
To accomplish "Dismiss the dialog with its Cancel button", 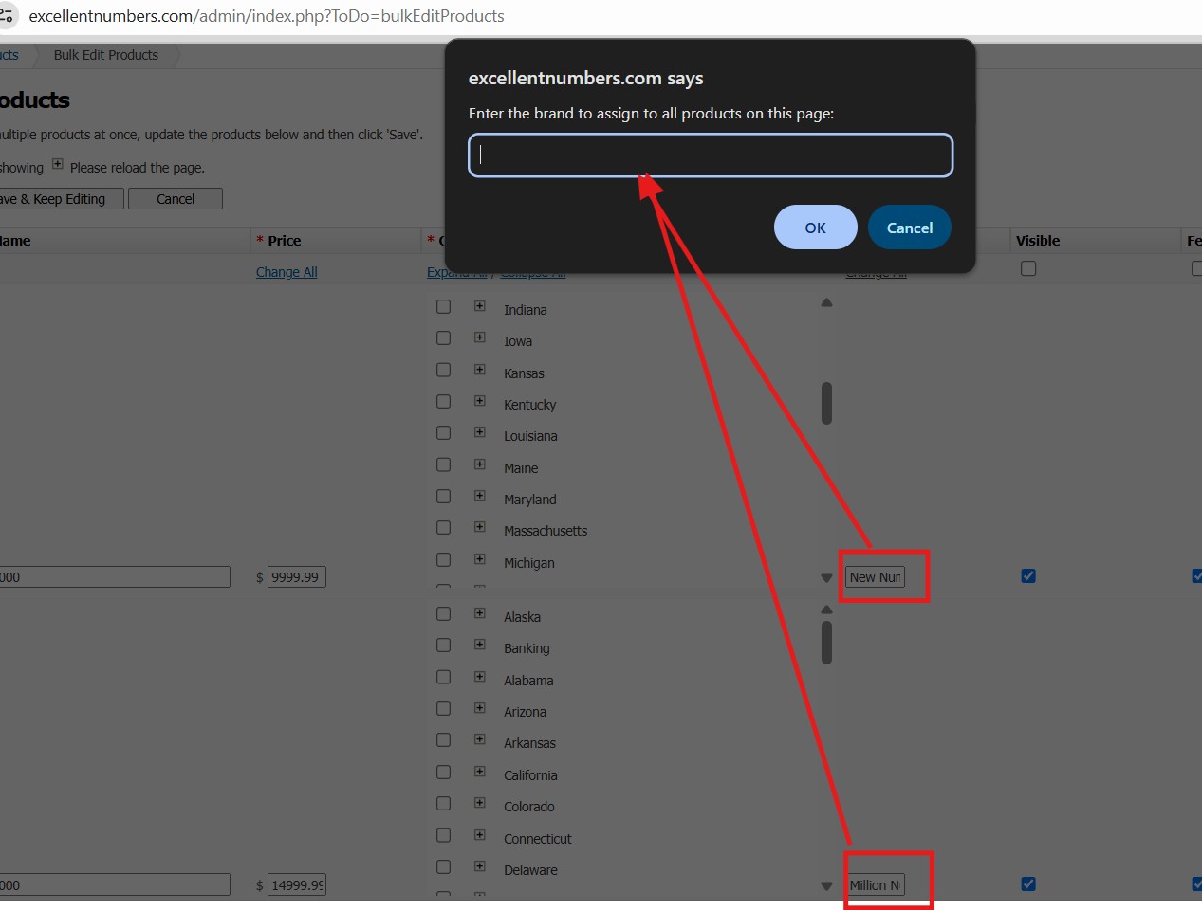I will [910, 227].
